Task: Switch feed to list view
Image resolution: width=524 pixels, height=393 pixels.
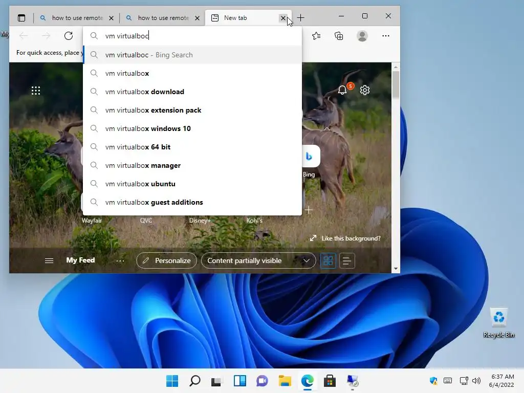Action: 347,260
